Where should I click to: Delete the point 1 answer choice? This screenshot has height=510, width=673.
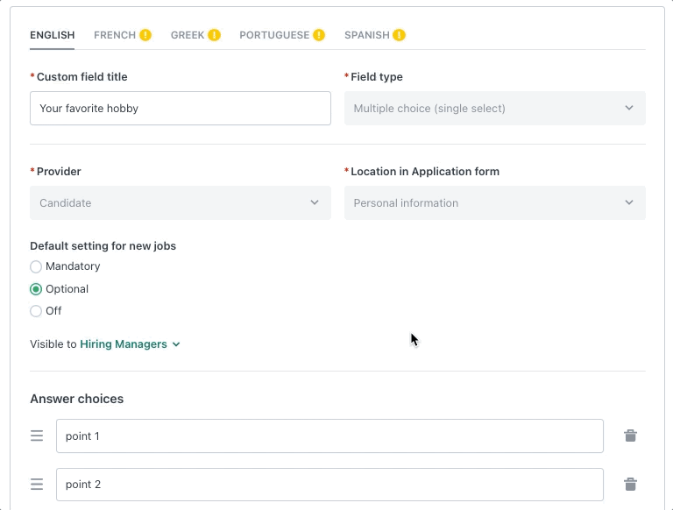(x=630, y=436)
